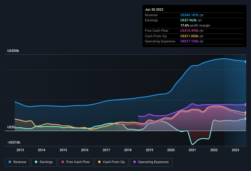Click the Operating Expenses endpoint marker
The width and height of the screenshot is (251, 171).
coord(246,104)
